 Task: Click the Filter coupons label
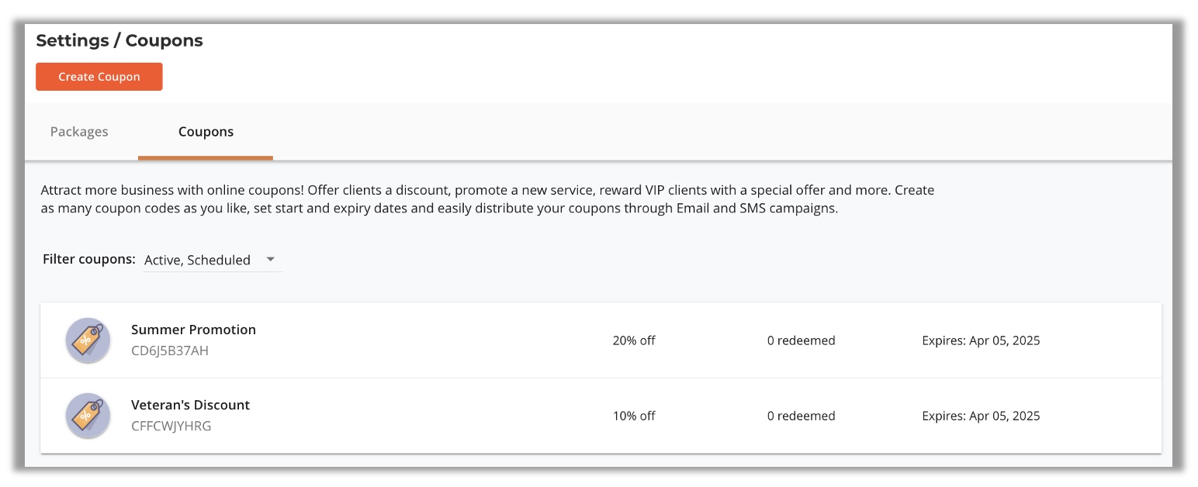point(89,259)
